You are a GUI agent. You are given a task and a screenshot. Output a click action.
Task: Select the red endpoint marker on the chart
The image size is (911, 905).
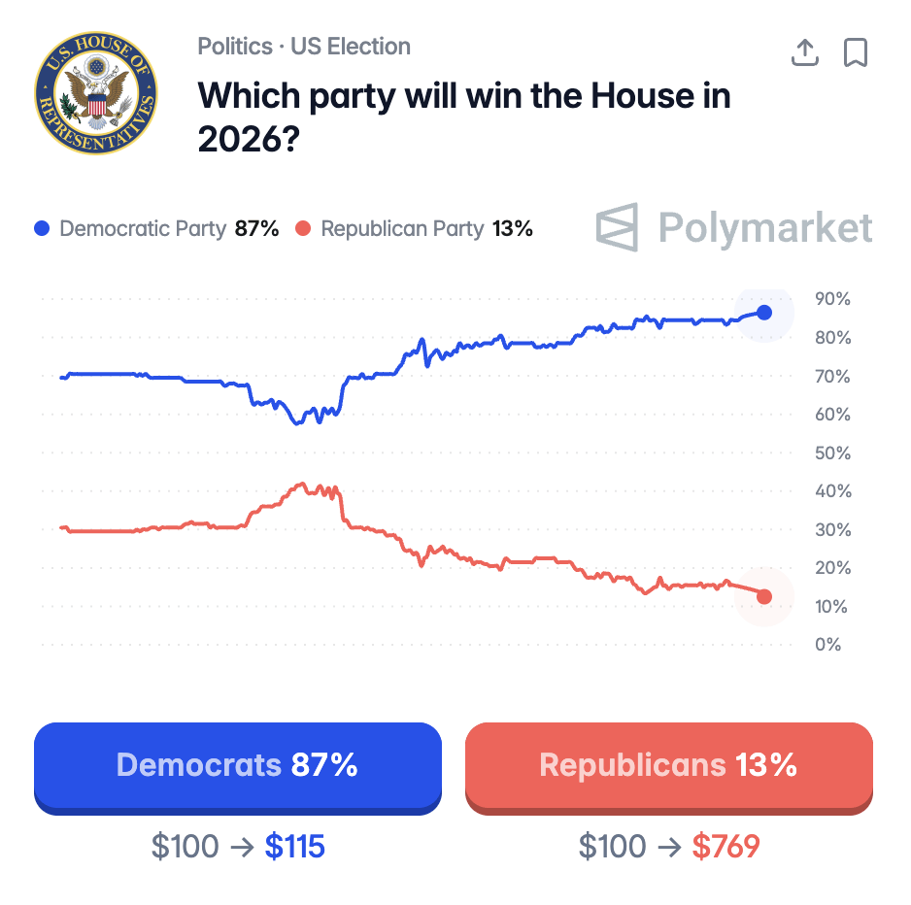coord(764,596)
